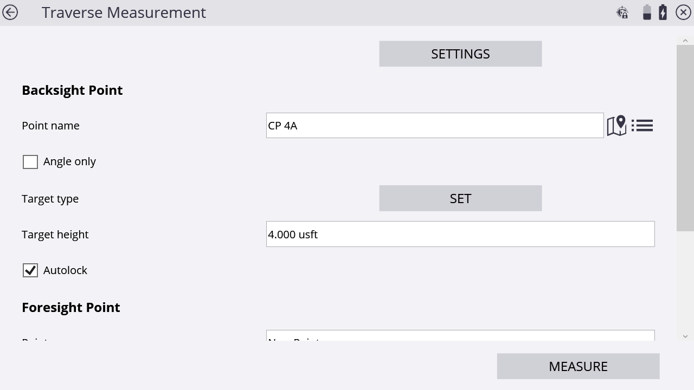The image size is (694, 390).
Task: Enable the Angle only checkbox
Action: 30,162
